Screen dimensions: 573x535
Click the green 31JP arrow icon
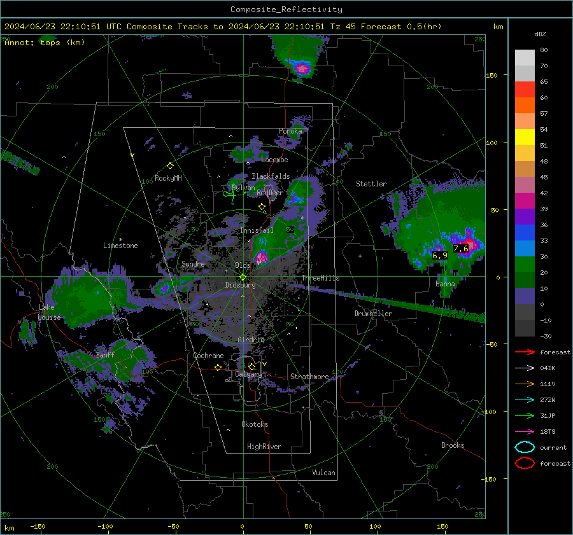(525, 415)
